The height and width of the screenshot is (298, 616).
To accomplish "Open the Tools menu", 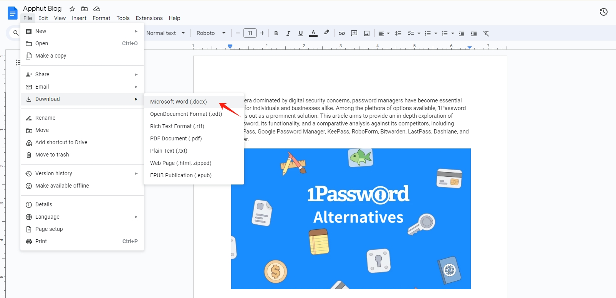I will pos(123,18).
